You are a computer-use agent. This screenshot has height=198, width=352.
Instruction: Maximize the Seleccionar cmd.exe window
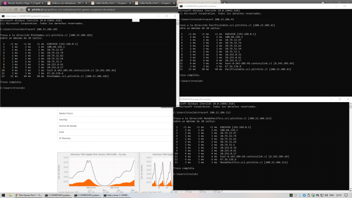click(x=167, y=16)
